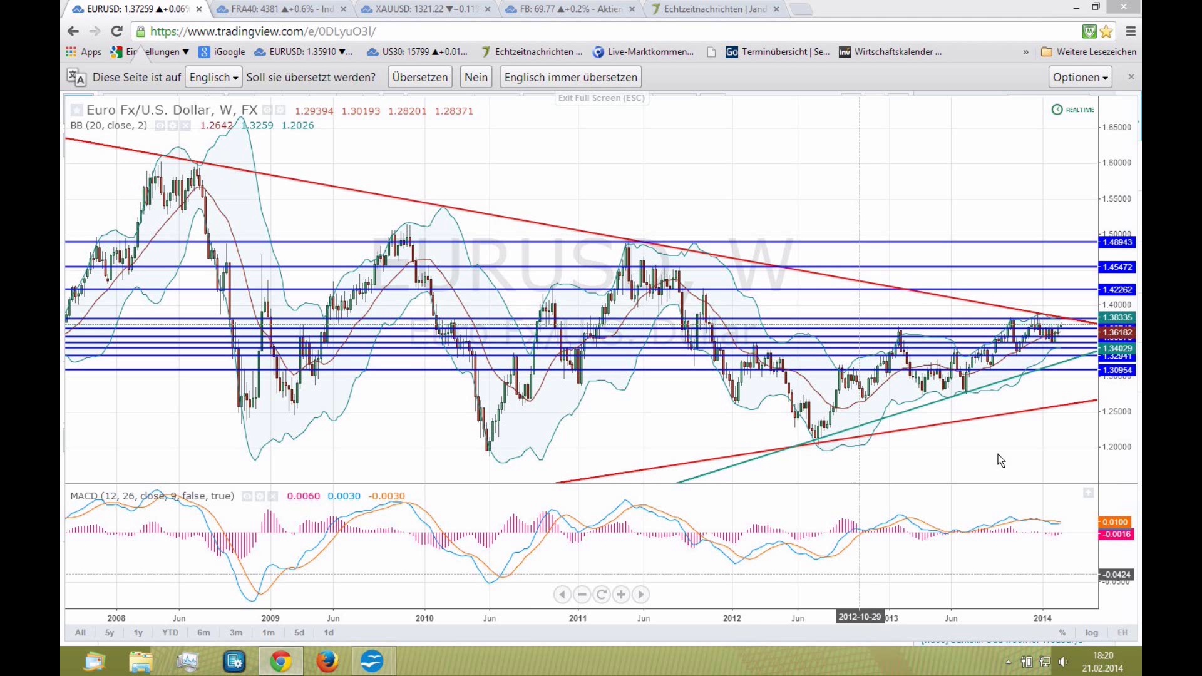Reset the chart view with circular arrow
Viewport: 1202px width, 676px height.
point(601,595)
